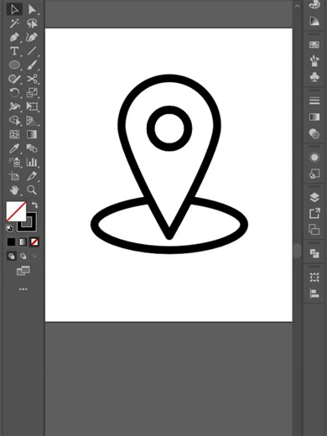Pick the Paintbrush tool
The width and height of the screenshot is (327, 436).
click(32, 65)
